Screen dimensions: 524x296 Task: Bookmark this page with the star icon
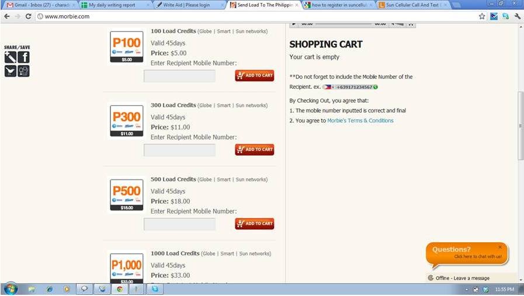point(482,16)
